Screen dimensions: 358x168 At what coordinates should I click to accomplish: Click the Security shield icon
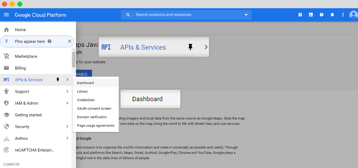pyautogui.click(x=6, y=126)
